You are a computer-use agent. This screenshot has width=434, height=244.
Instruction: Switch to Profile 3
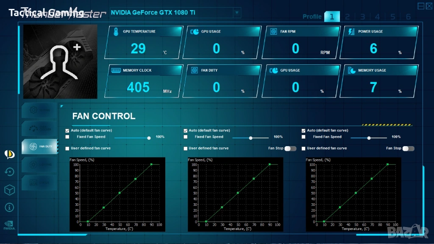click(x=362, y=17)
